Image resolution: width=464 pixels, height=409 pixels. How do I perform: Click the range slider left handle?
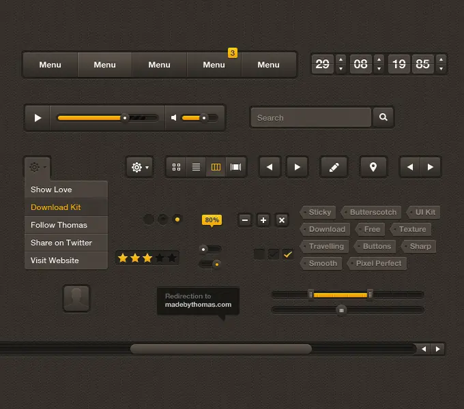(310, 294)
